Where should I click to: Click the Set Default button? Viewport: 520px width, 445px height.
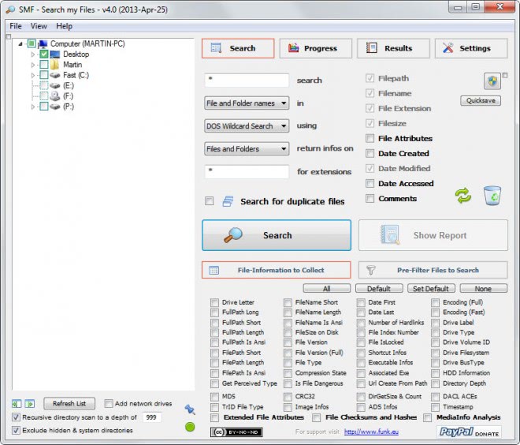pyautogui.click(x=431, y=288)
